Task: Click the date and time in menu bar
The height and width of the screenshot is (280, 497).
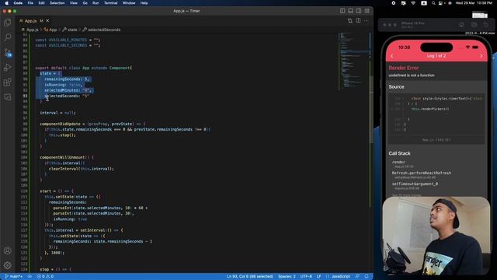Action: [x=474, y=3]
